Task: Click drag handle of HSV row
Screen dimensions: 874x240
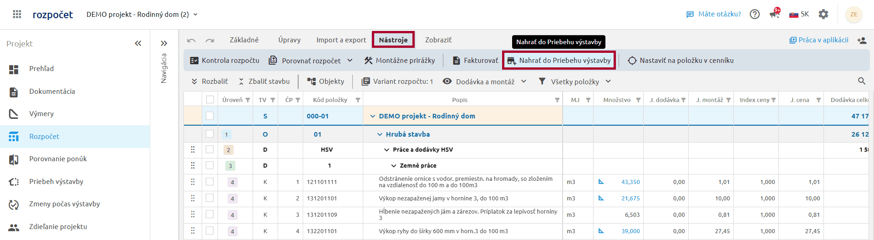Action: tap(193, 149)
